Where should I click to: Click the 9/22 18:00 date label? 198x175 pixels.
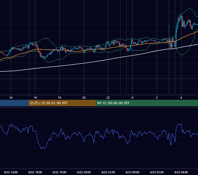coord(59,172)
